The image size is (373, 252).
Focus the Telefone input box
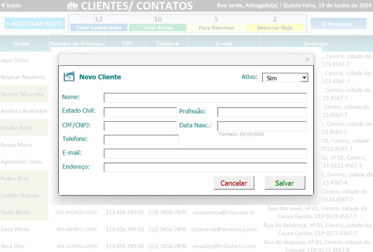tap(141, 140)
